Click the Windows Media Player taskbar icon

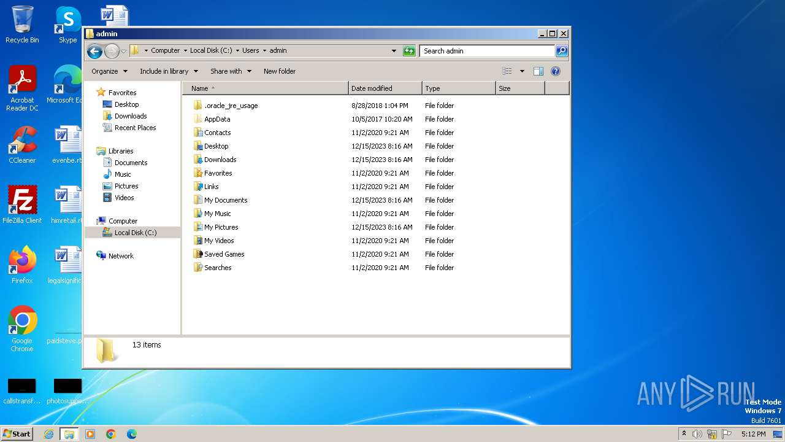click(90, 434)
